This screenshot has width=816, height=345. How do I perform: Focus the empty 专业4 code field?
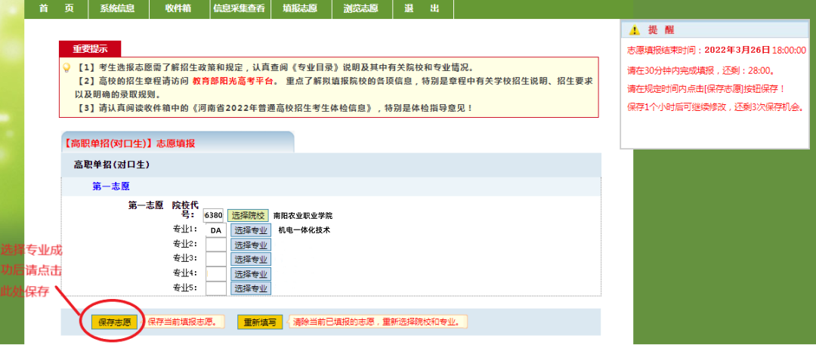tap(216, 274)
